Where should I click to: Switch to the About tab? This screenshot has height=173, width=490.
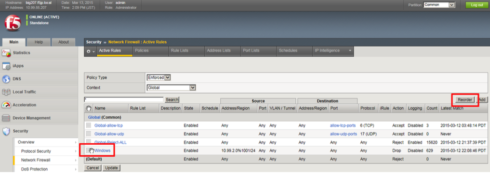click(64, 42)
